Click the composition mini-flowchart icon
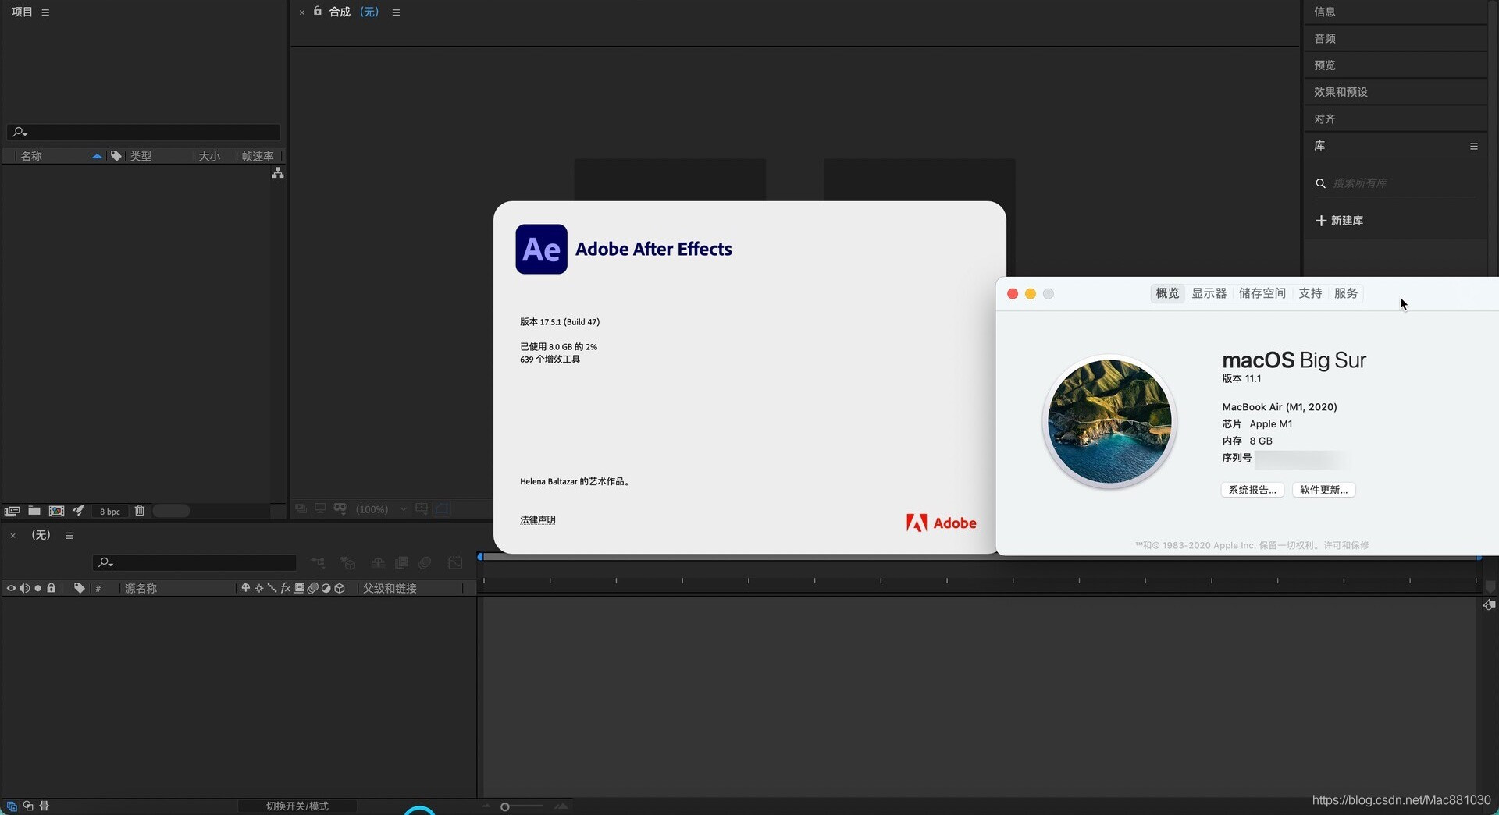Image resolution: width=1499 pixels, height=815 pixels. (x=319, y=562)
